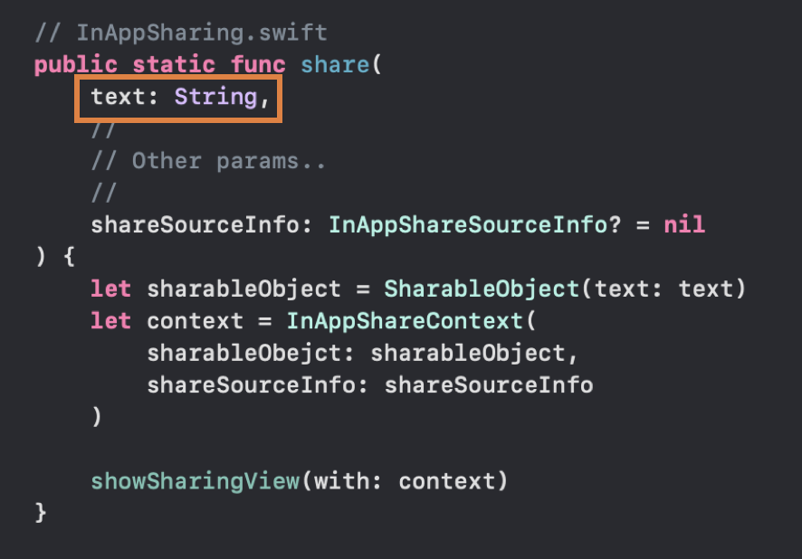Screen dimensions: 802x559
Task: Click the 'public' keyword
Action: coord(76,65)
